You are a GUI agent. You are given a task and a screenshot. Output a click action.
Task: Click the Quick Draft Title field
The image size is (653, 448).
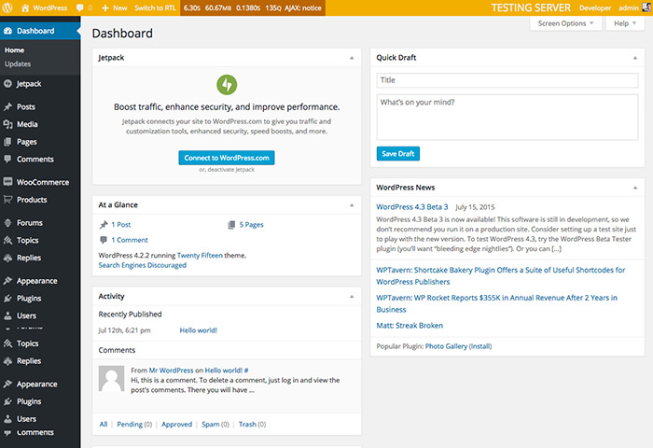pyautogui.click(x=507, y=81)
